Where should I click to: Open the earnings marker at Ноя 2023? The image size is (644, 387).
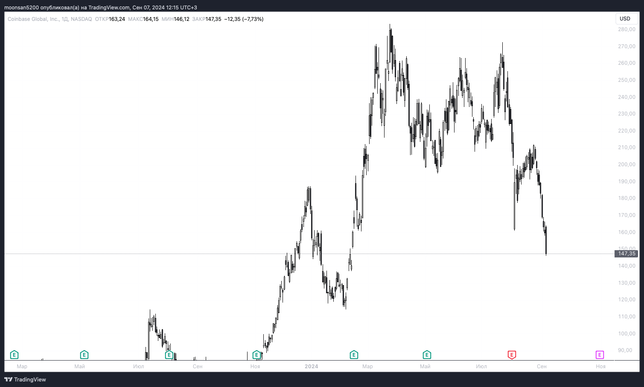point(256,355)
